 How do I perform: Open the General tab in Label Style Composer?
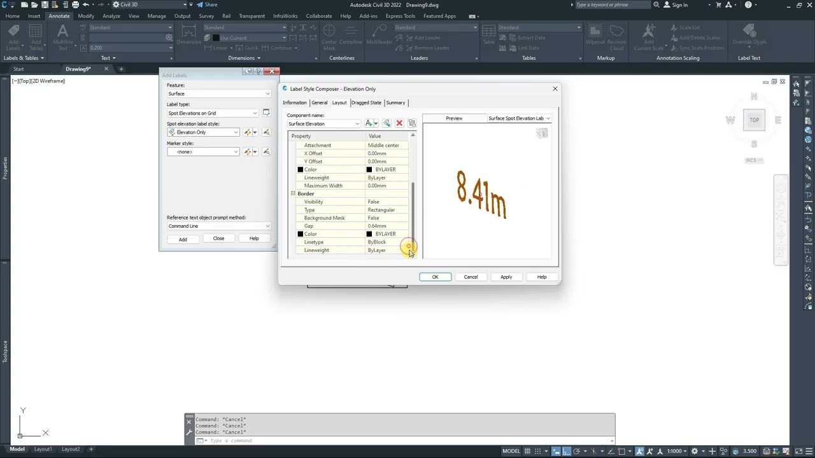coord(320,102)
